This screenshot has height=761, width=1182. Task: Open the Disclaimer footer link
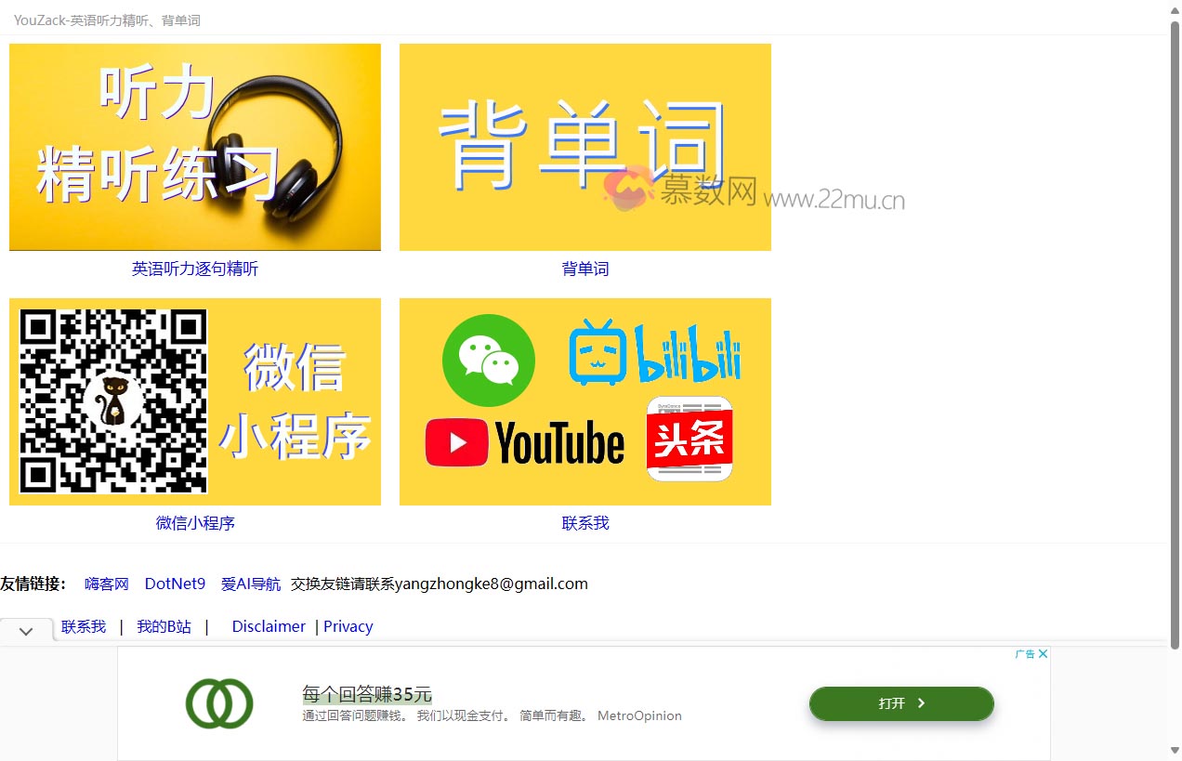(269, 626)
